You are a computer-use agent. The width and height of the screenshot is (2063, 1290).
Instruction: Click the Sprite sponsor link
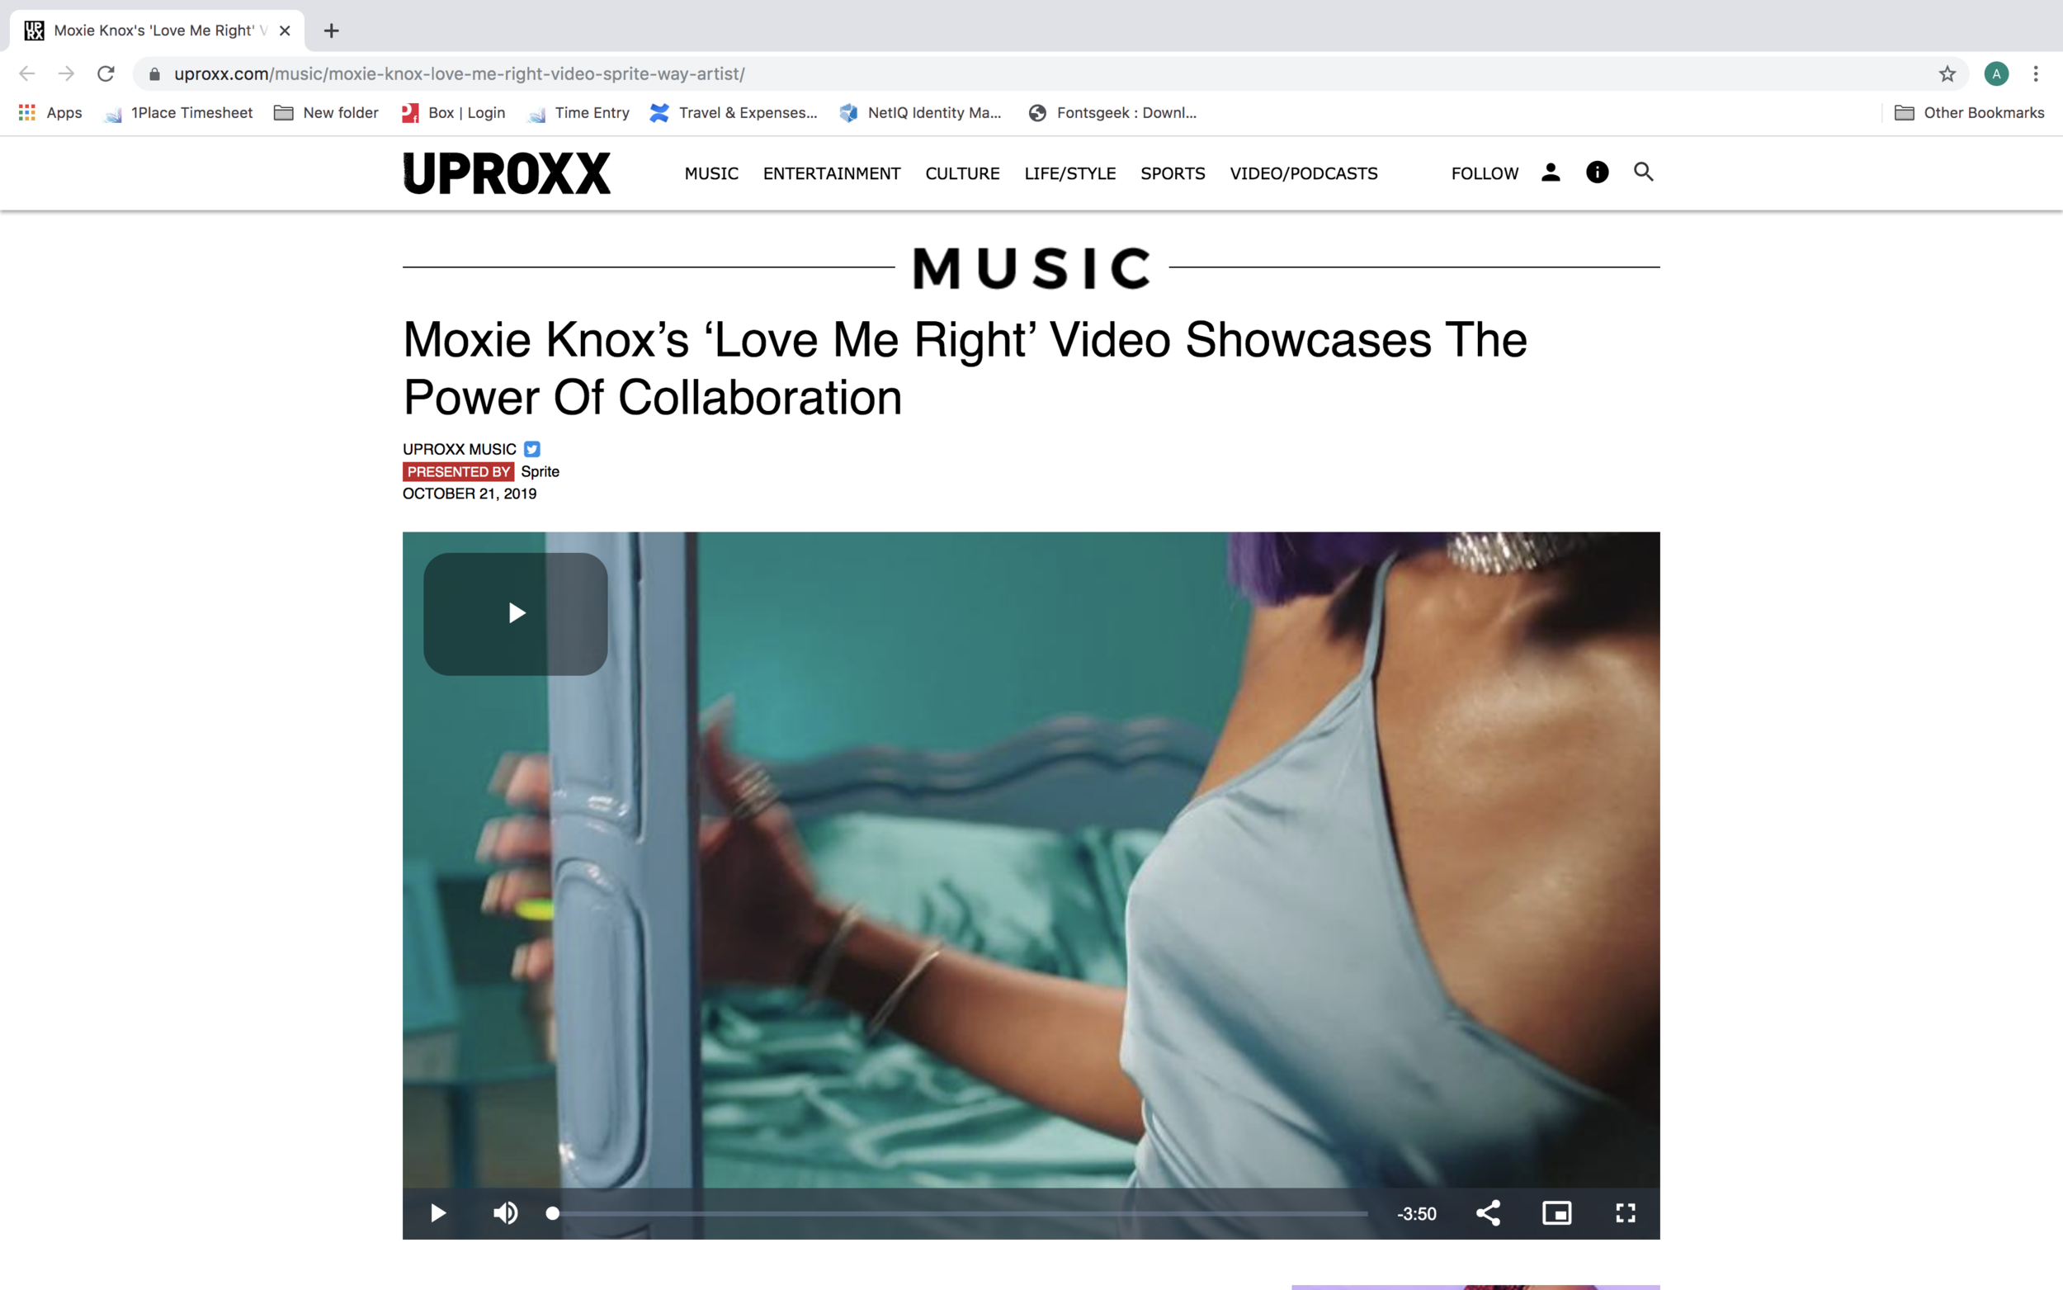point(540,472)
